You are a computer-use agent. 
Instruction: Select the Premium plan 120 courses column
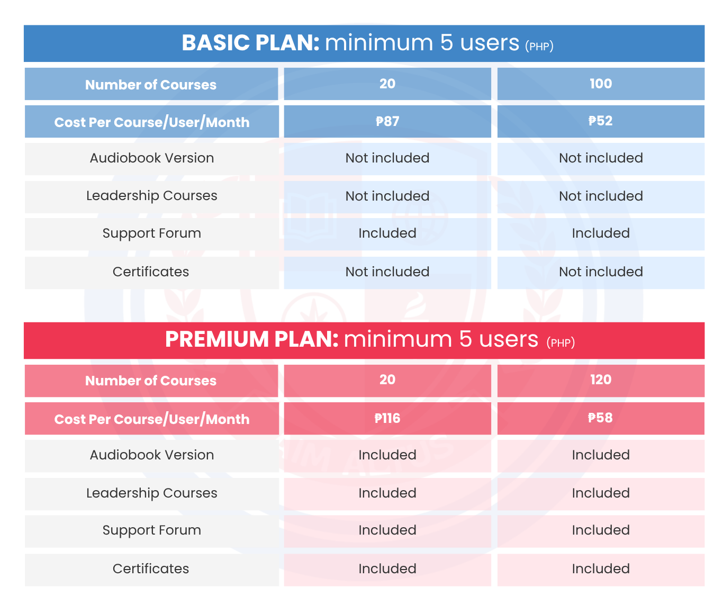[x=601, y=380]
